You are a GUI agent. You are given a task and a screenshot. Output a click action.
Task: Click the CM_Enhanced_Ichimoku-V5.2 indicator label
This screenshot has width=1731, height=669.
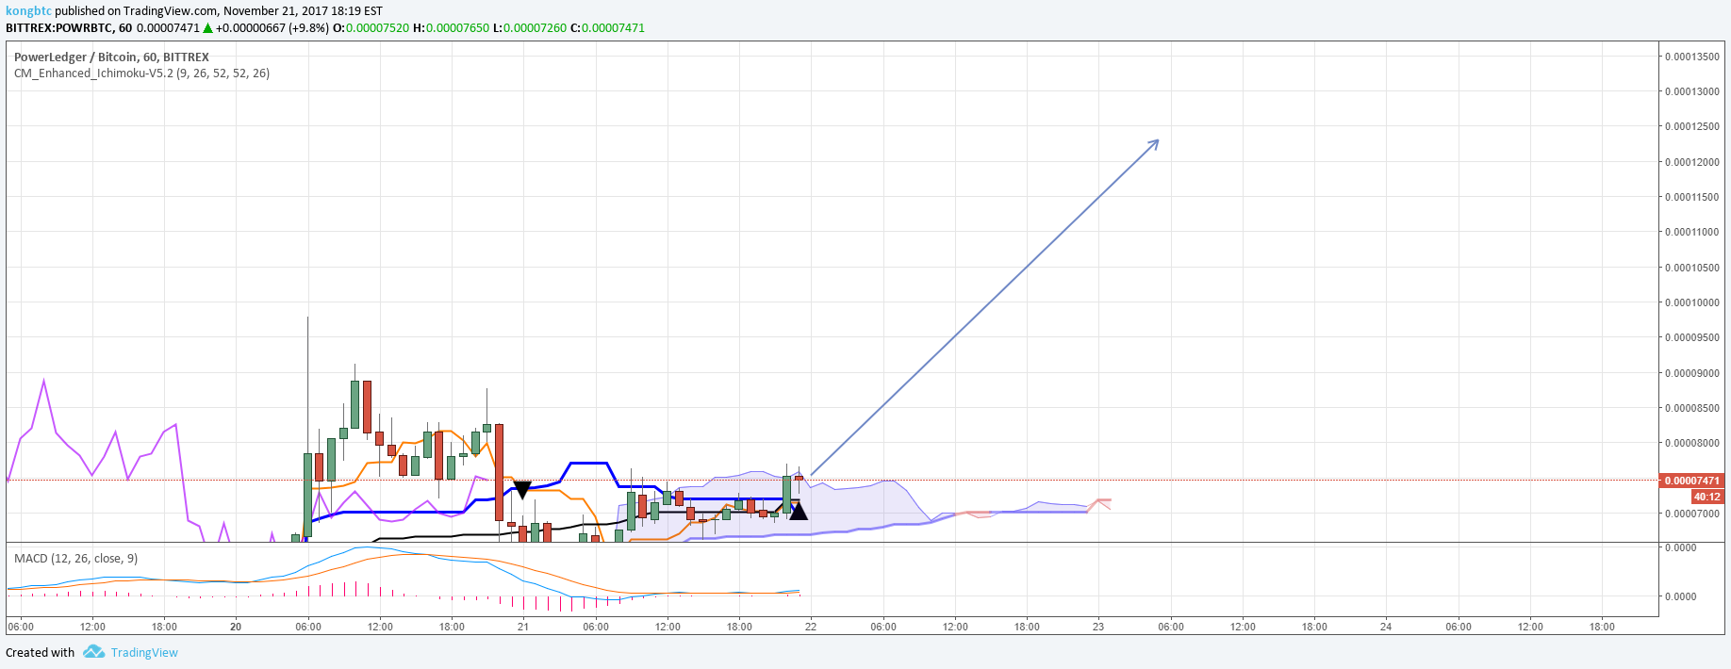tap(141, 73)
